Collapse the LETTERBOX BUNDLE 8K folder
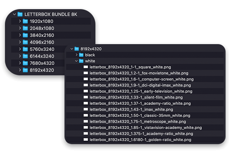 coord(15,14)
